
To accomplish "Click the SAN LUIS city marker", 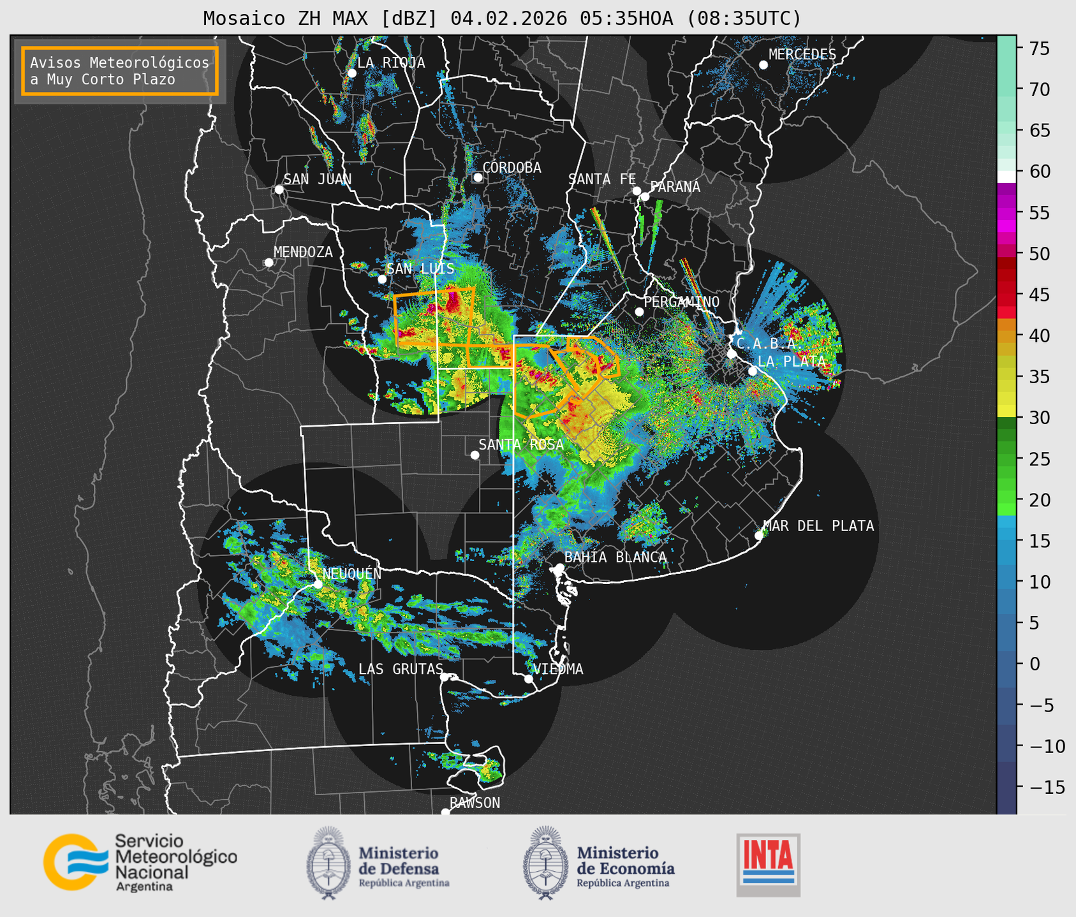I will (382, 279).
